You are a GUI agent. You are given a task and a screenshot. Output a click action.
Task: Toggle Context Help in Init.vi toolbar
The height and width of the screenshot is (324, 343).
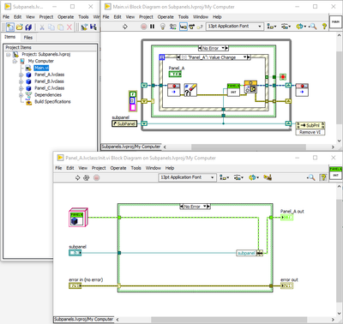pyautogui.click(x=323, y=177)
